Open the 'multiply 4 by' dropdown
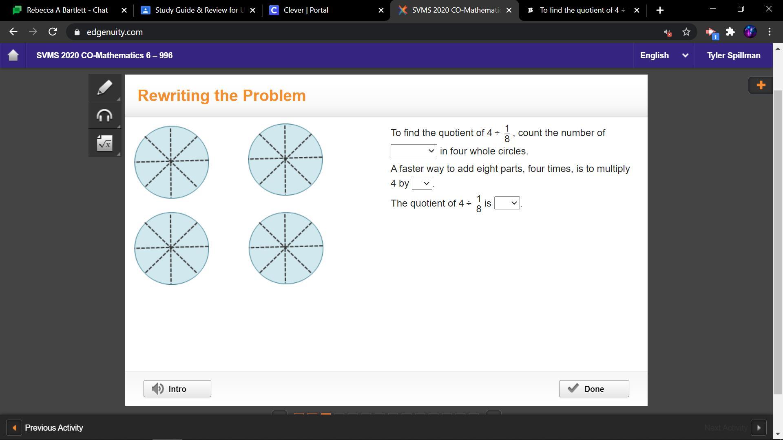 422,183
